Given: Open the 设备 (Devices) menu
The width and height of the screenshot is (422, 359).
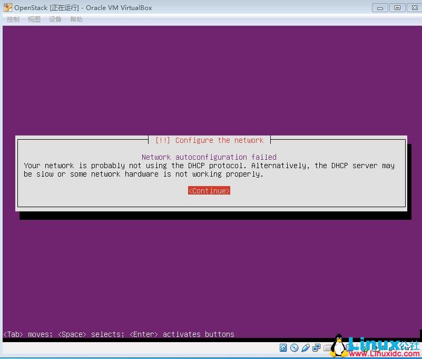Looking at the screenshot, I should click(x=55, y=19).
